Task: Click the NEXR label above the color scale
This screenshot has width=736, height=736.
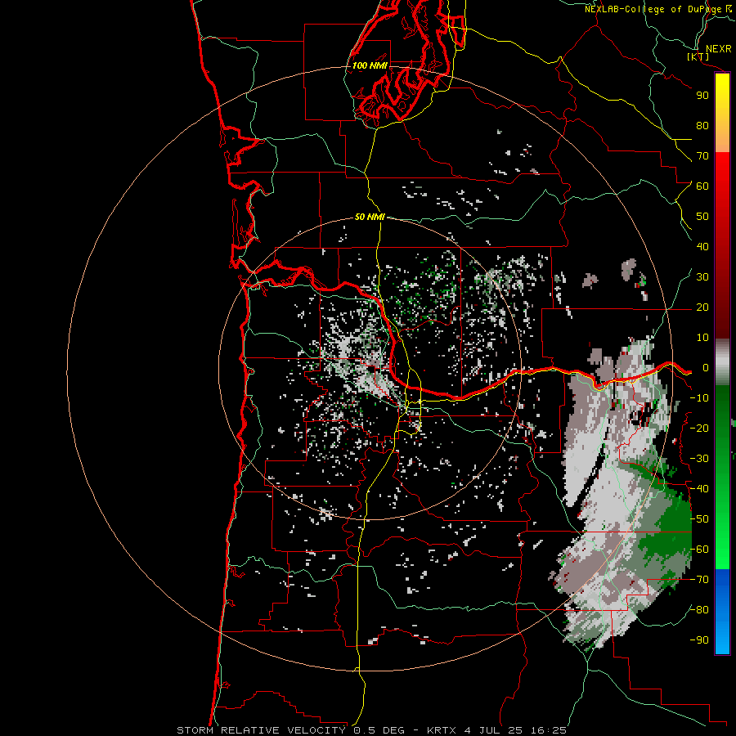Action: [718, 49]
